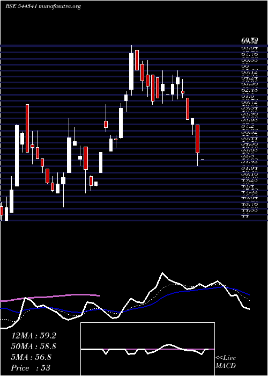Viewport: 268px width, 376px height.
Task: Click the 62.48 price axis label
Action: pyautogui.click(x=249, y=90)
